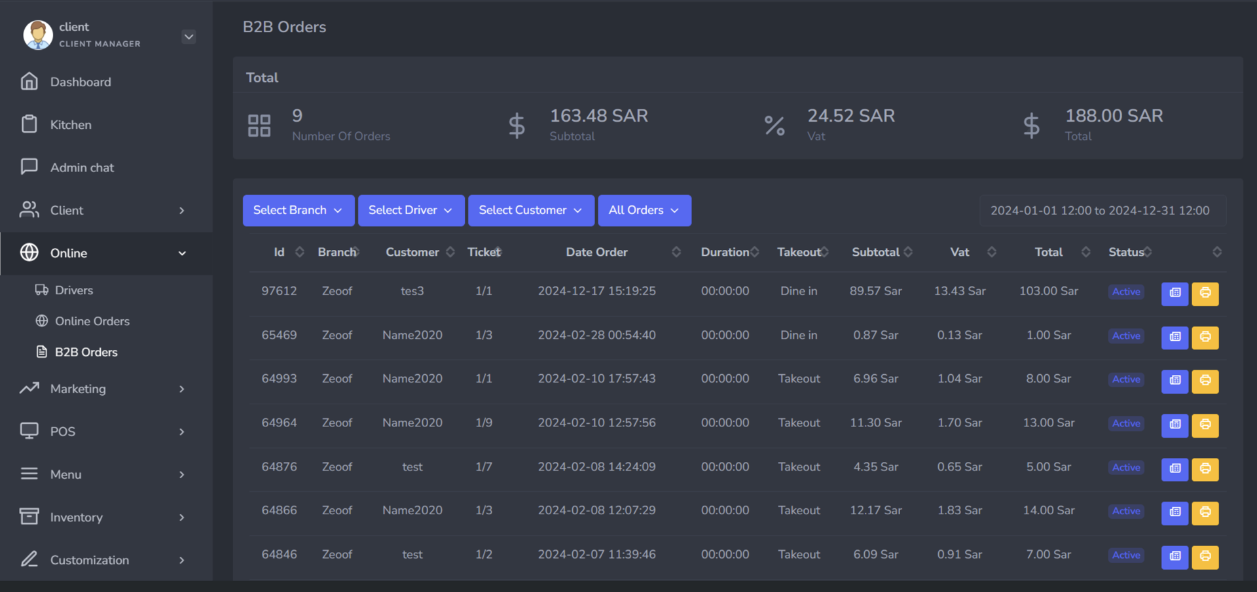The image size is (1257, 592).
Task: Open the Select Driver dropdown
Action: pos(411,211)
